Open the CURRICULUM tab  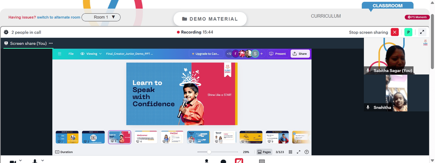326,16
